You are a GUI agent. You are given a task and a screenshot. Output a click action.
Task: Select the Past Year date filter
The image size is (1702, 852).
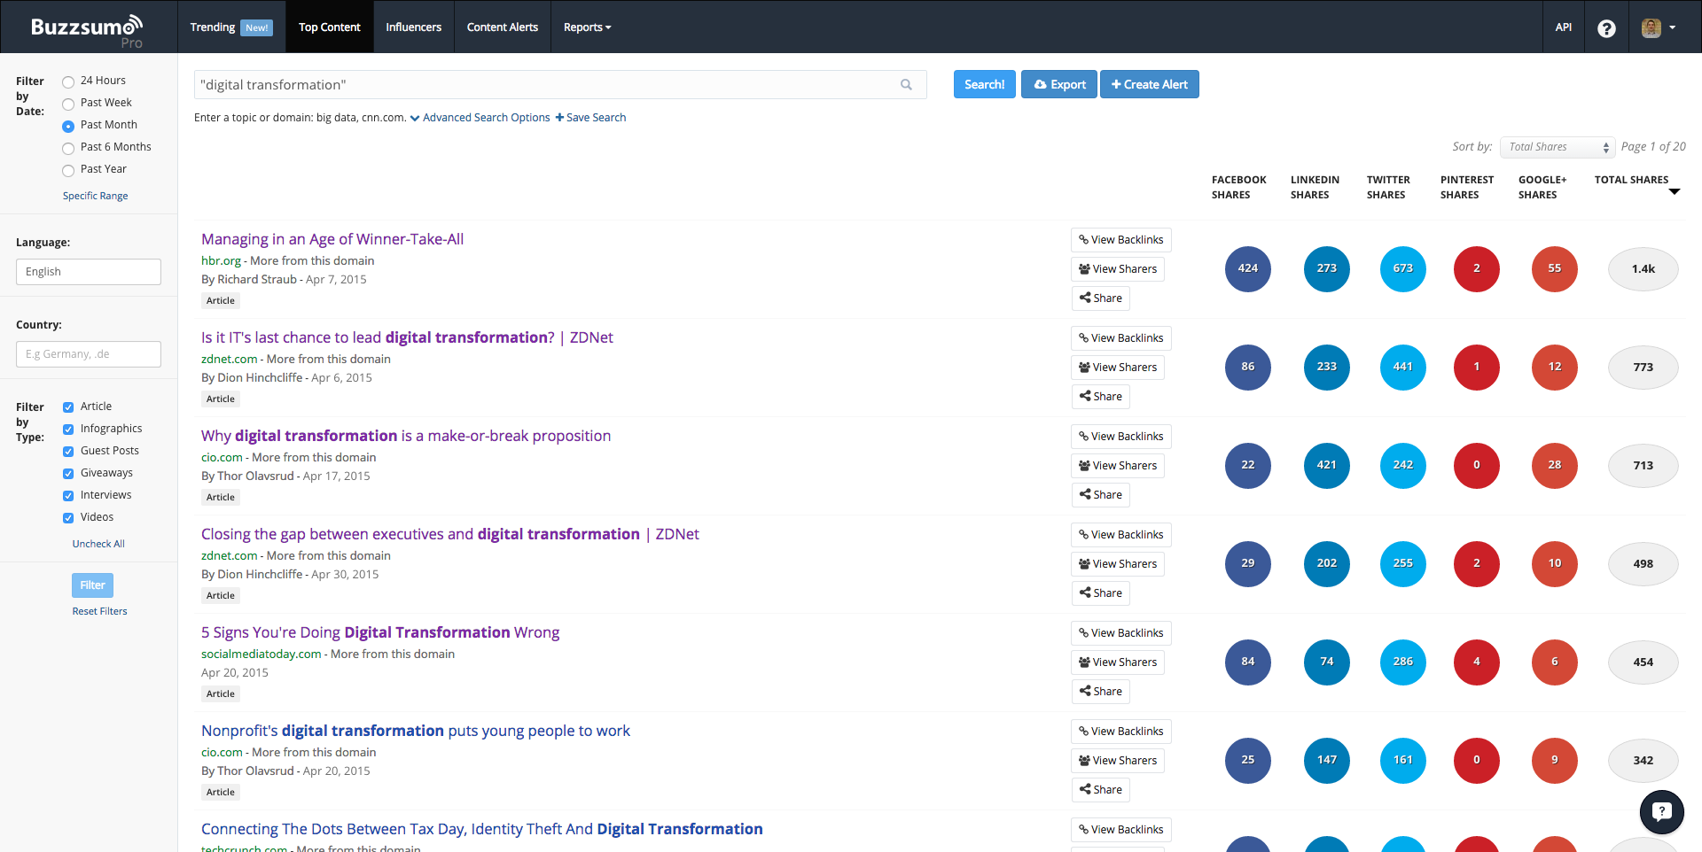click(x=68, y=170)
